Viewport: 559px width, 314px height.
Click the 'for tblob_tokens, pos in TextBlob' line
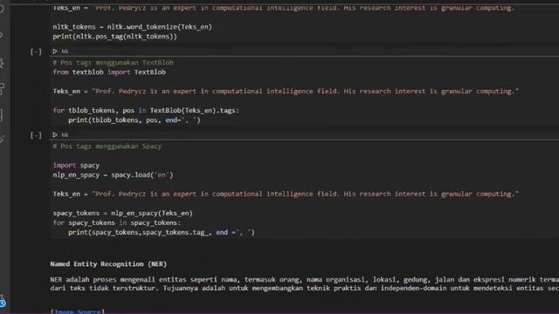pyautogui.click(x=146, y=111)
